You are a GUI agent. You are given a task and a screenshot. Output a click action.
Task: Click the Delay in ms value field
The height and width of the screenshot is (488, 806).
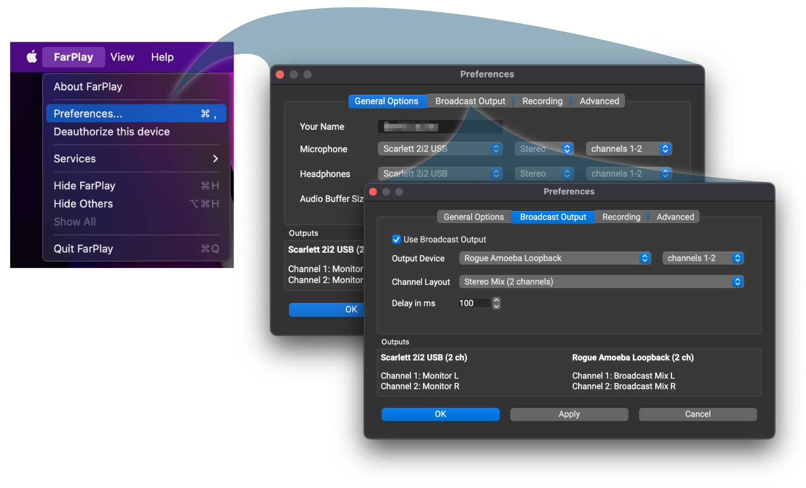click(473, 303)
